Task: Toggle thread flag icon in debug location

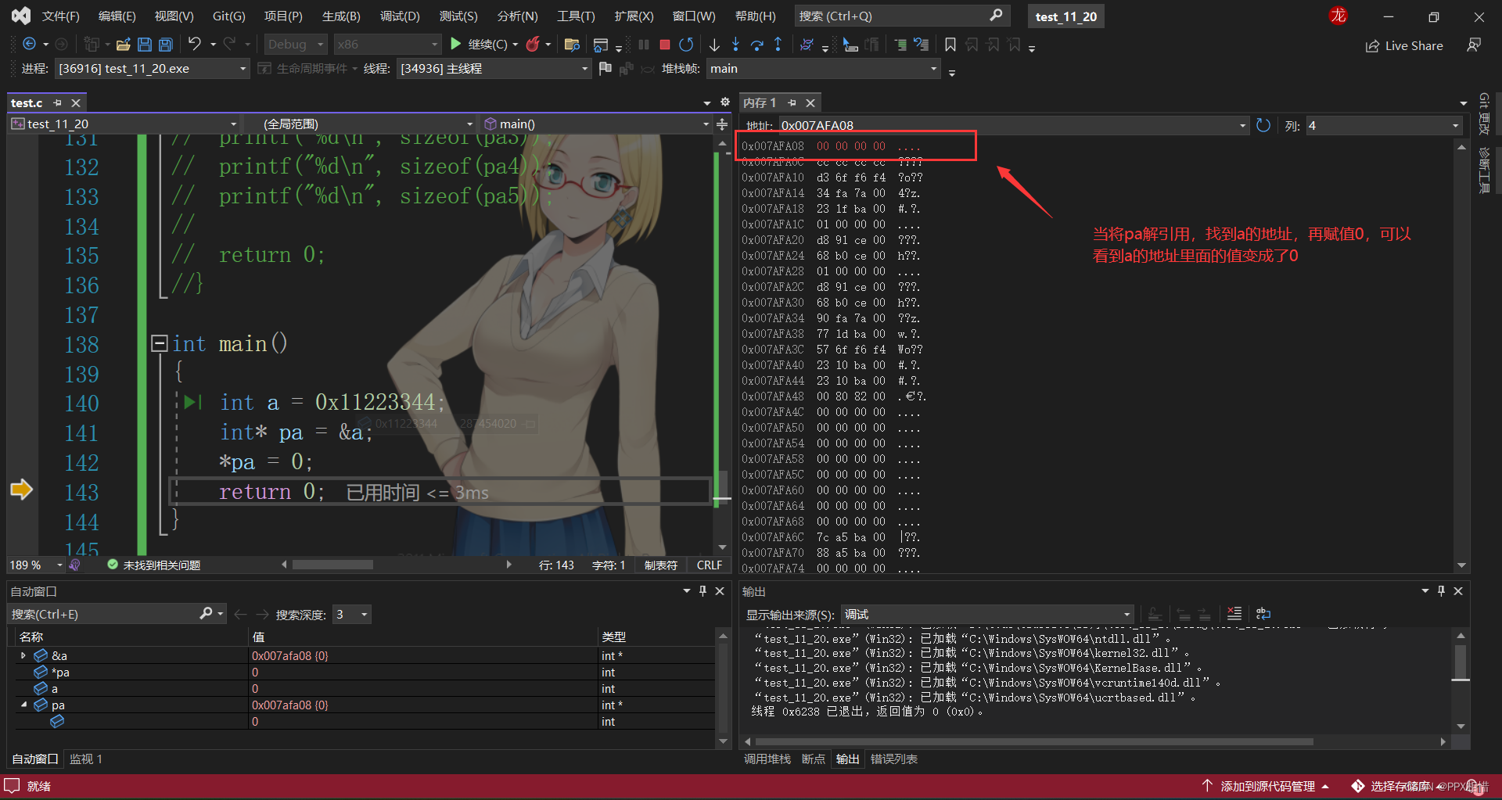Action: point(605,69)
